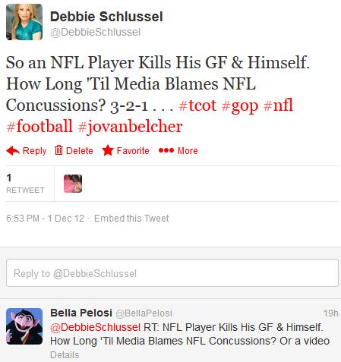Image resolution: width=341 pixels, height=362 pixels.
Task: Open the @DebbieSchlussel handle under name
Action: click(95, 32)
